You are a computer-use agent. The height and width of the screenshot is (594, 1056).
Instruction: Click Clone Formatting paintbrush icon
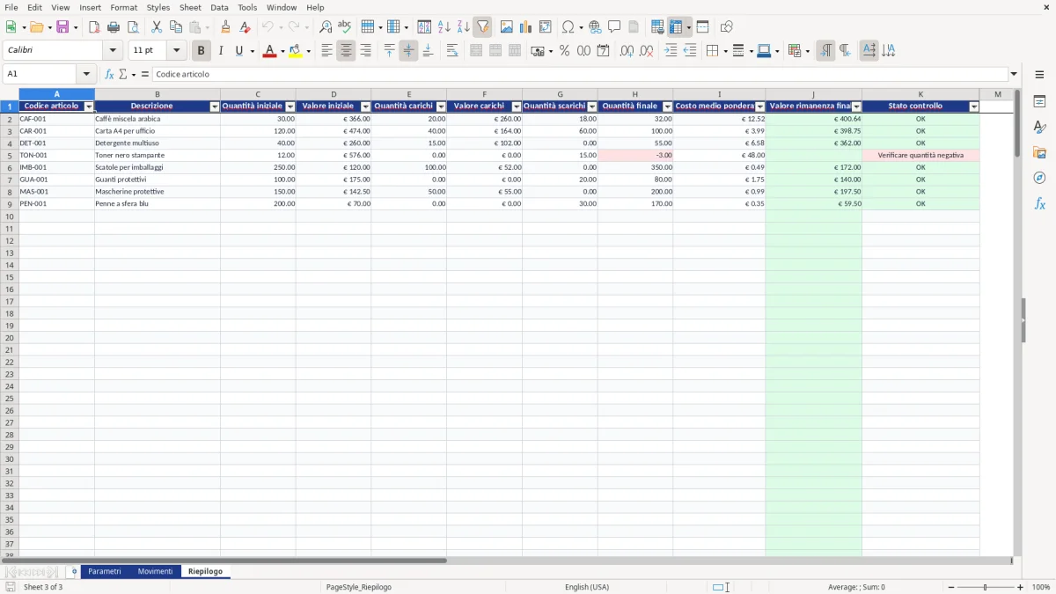[x=226, y=27]
